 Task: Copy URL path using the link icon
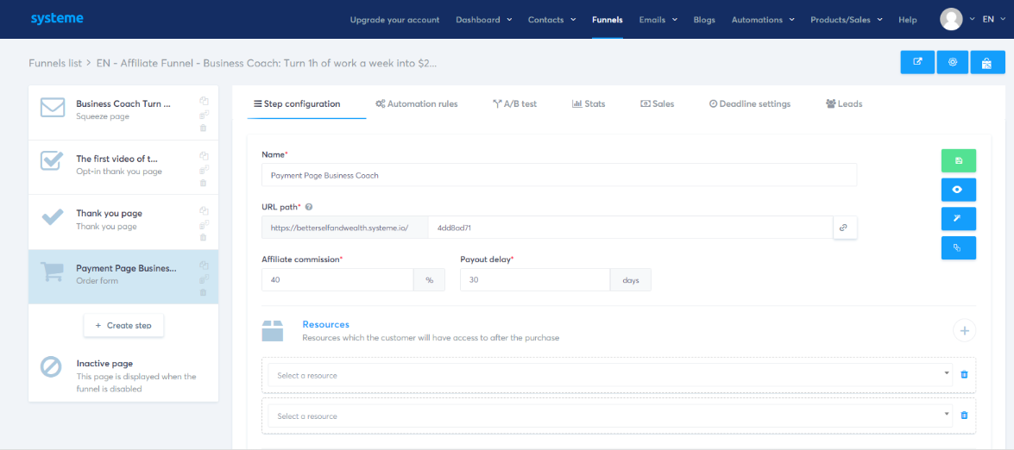(x=844, y=228)
